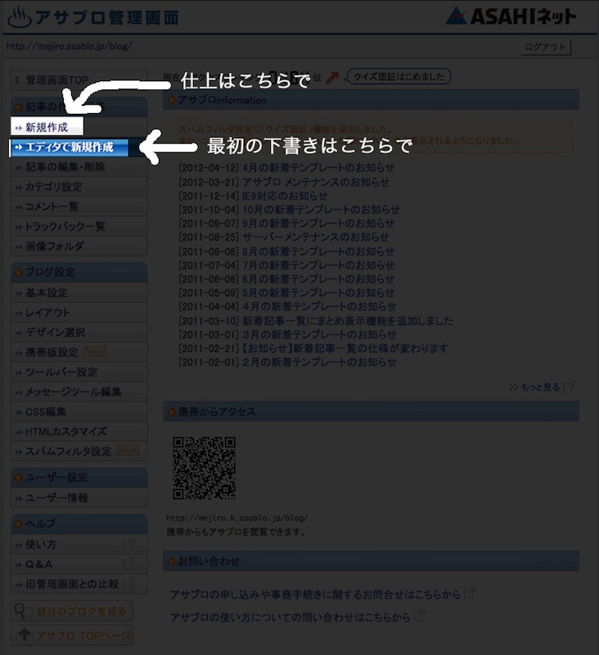Click the ログアウト button
This screenshot has height=655, width=599.
pyautogui.click(x=546, y=47)
